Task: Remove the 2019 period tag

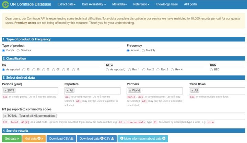Action: [5, 91]
